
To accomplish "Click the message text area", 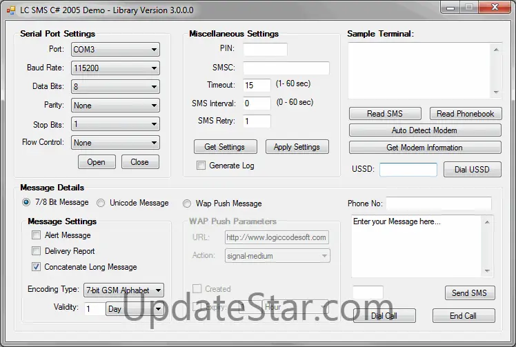I will coord(417,246).
